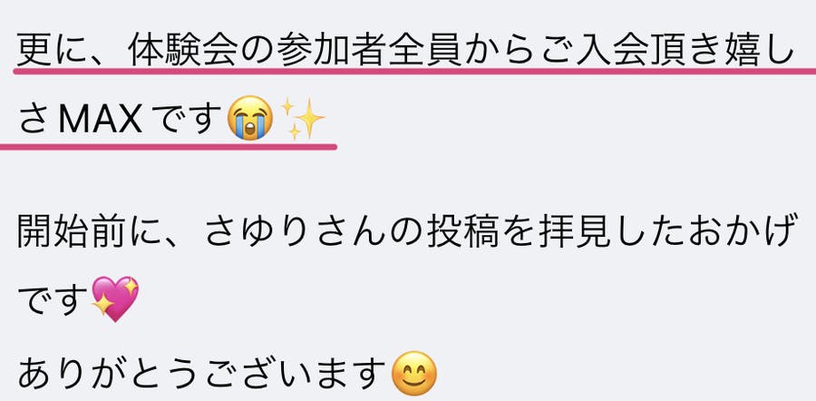Image resolution: width=816 pixels, height=401 pixels.
Task: Click the pink underline beneath the first line
Action: (414, 71)
